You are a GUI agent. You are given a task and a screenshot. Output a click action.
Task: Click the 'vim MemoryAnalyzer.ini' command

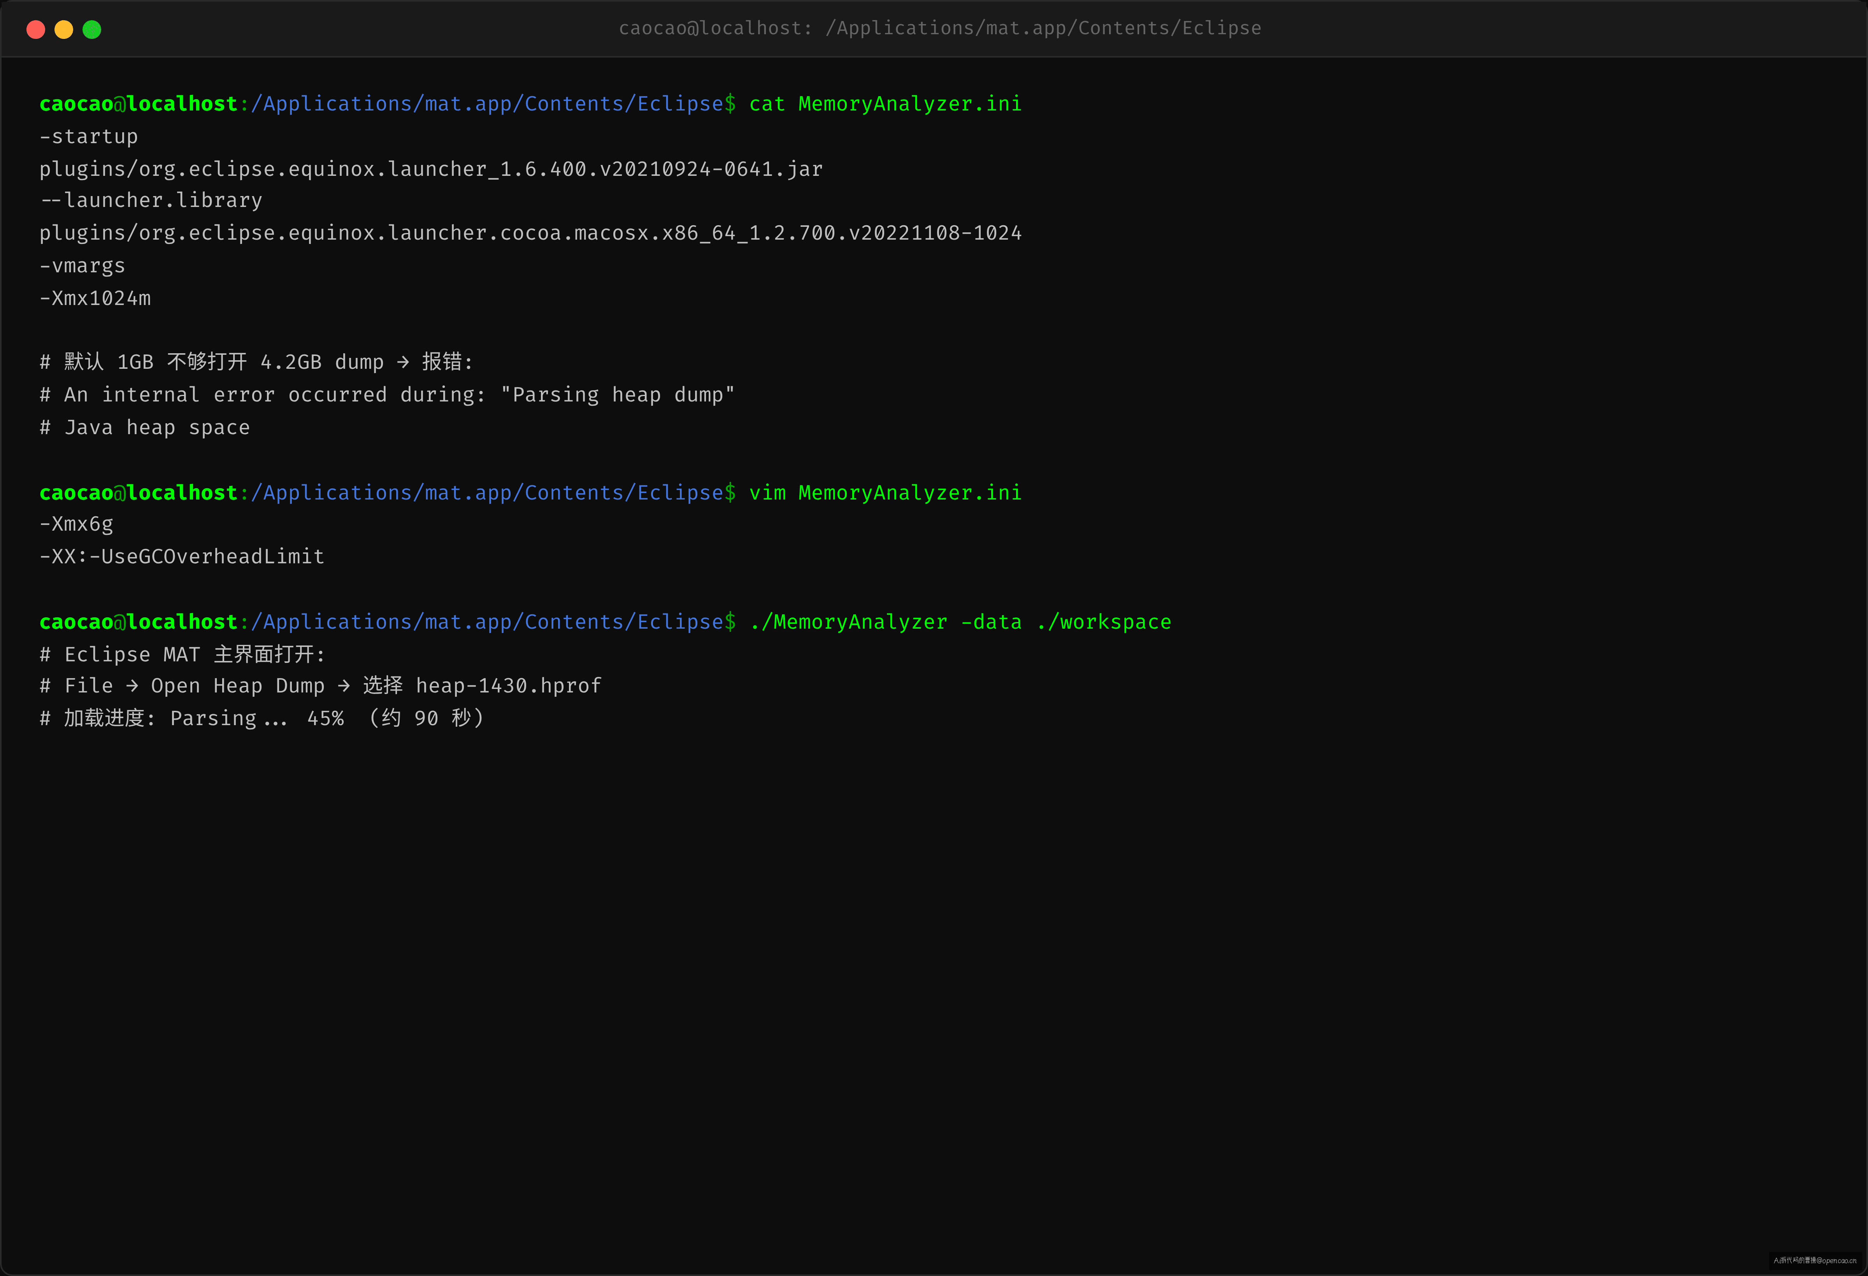tap(885, 493)
